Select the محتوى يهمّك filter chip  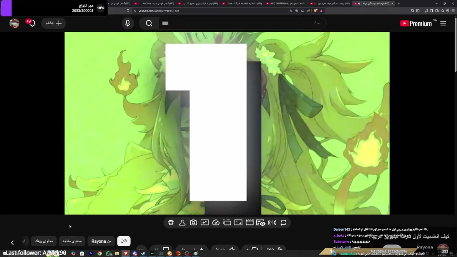pos(44,241)
